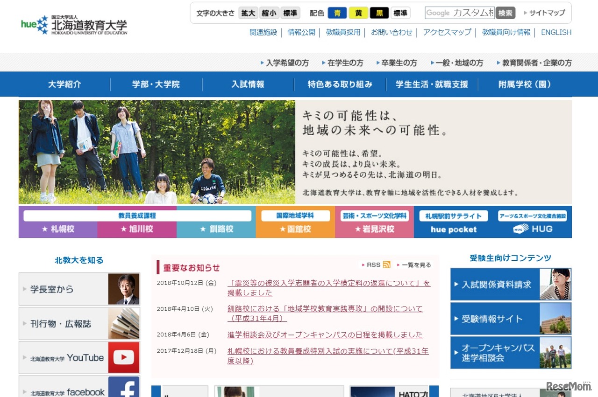Select 卒業生の方 audience link
Screen dimensions: 598x397
tap(397, 63)
